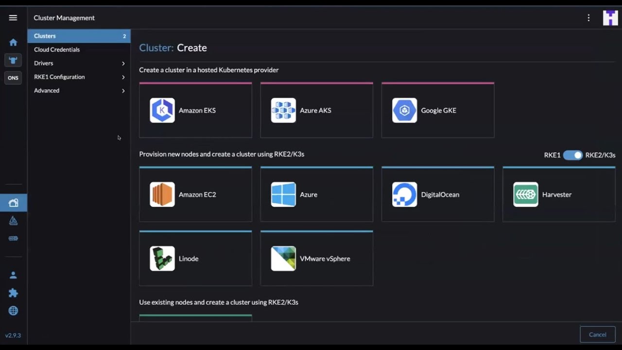Click the Amazon EKS logo
The image size is (622, 350).
(x=162, y=110)
